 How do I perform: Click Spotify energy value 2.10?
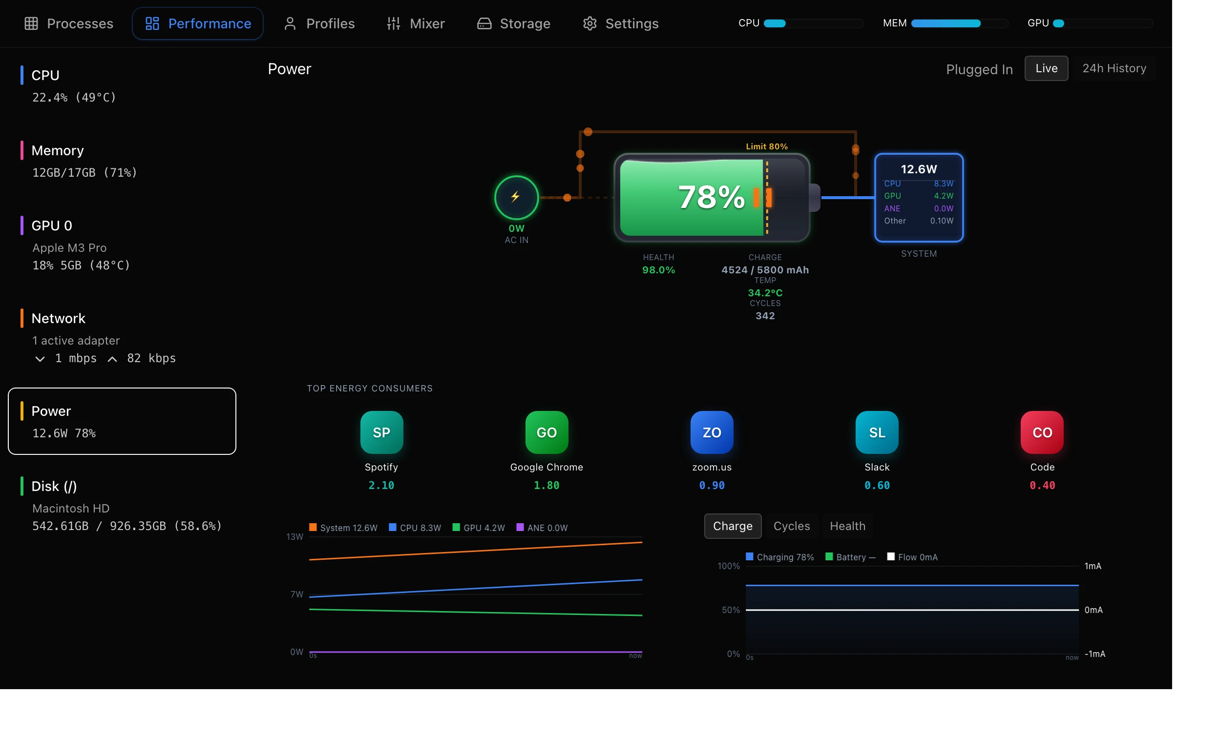click(381, 486)
